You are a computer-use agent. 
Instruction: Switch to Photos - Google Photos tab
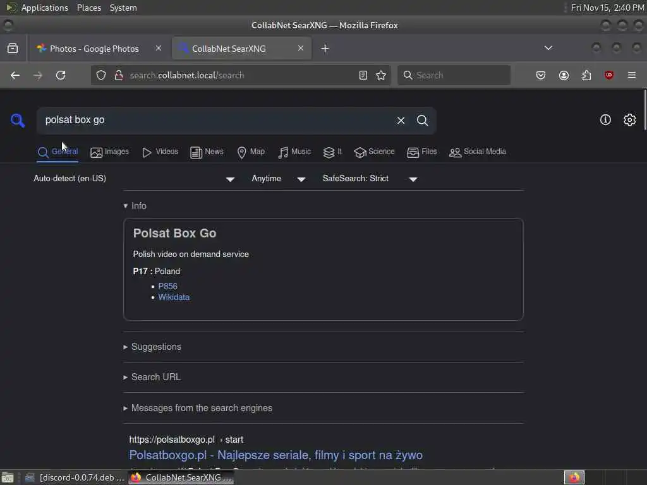(x=94, y=49)
